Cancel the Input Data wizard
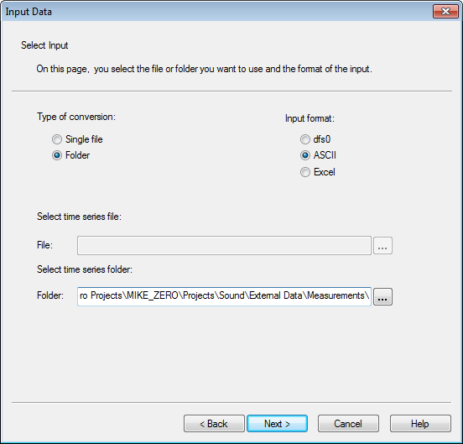This screenshot has width=463, height=444. (x=348, y=424)
